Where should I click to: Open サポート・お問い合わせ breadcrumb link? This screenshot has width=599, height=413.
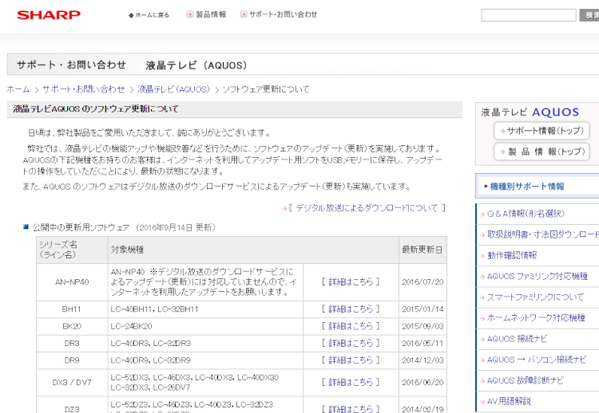point(83,89)
